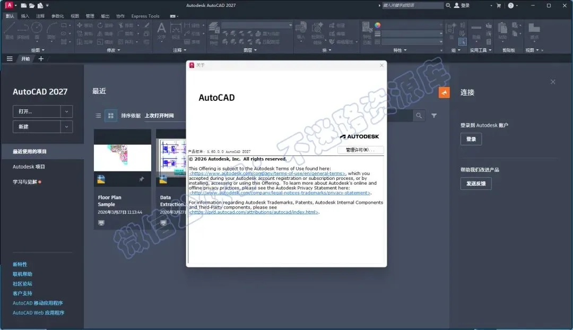The height and width of the screenshot is (330, 573).
Task: Open the Autodesk shopping cart icon
Action: 498,5
